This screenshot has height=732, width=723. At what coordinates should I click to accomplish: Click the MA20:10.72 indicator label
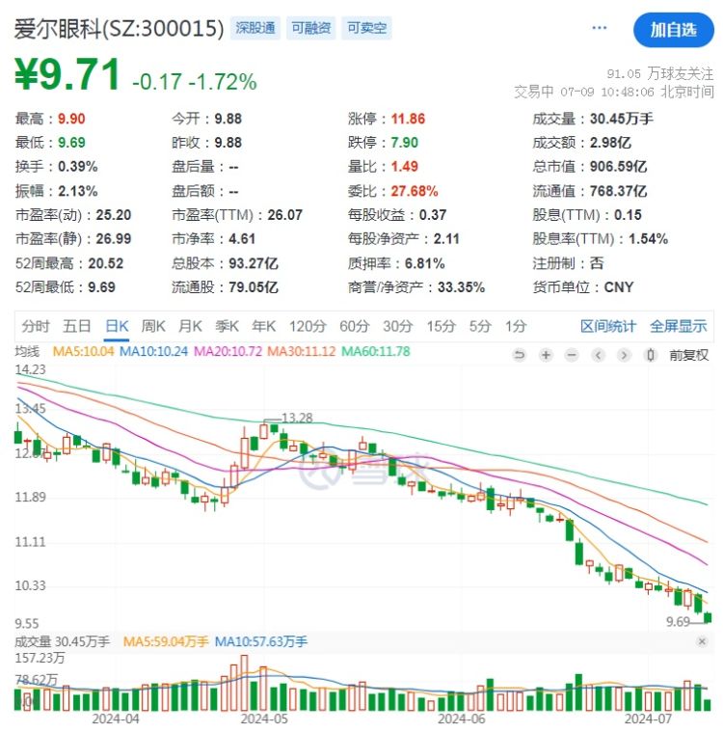pos(228,351)
